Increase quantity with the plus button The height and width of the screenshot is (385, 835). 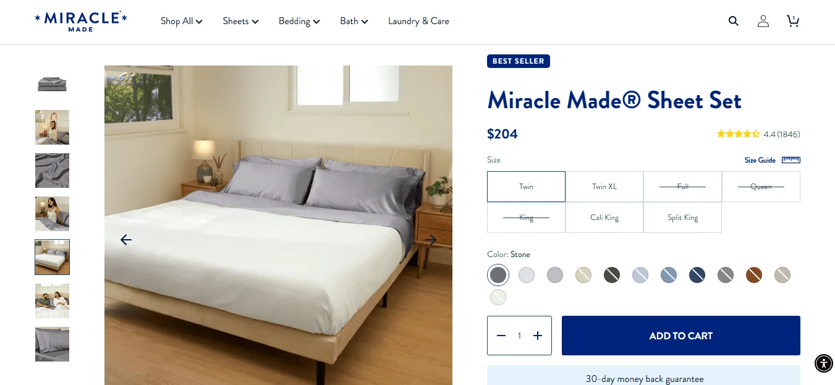[538, 336]
